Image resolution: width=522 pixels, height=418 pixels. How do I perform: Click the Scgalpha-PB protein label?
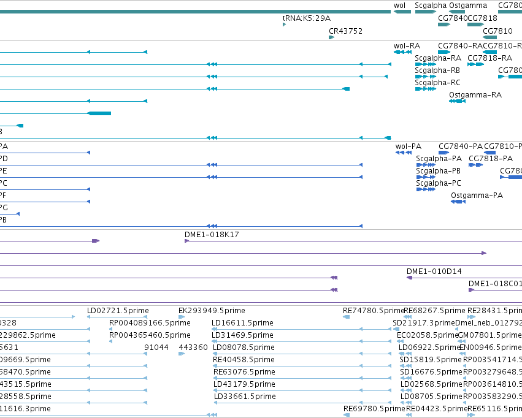pos(439,171)
